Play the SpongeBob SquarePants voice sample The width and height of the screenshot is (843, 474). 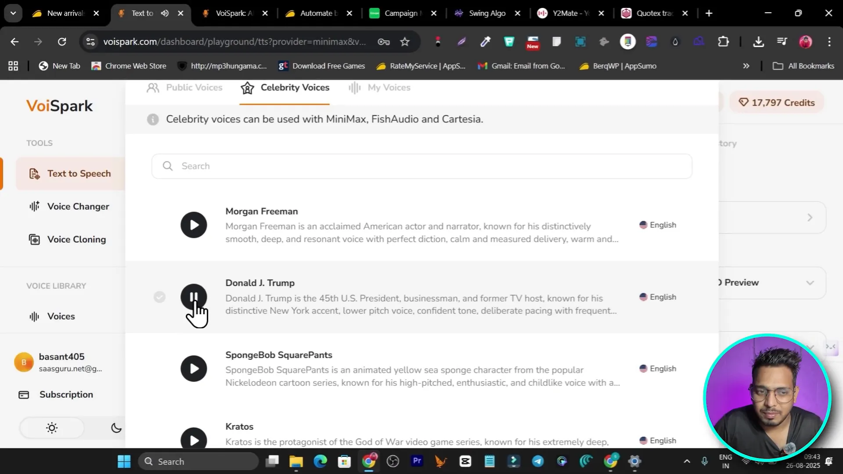pyautogui.click(x=194, y=369)
